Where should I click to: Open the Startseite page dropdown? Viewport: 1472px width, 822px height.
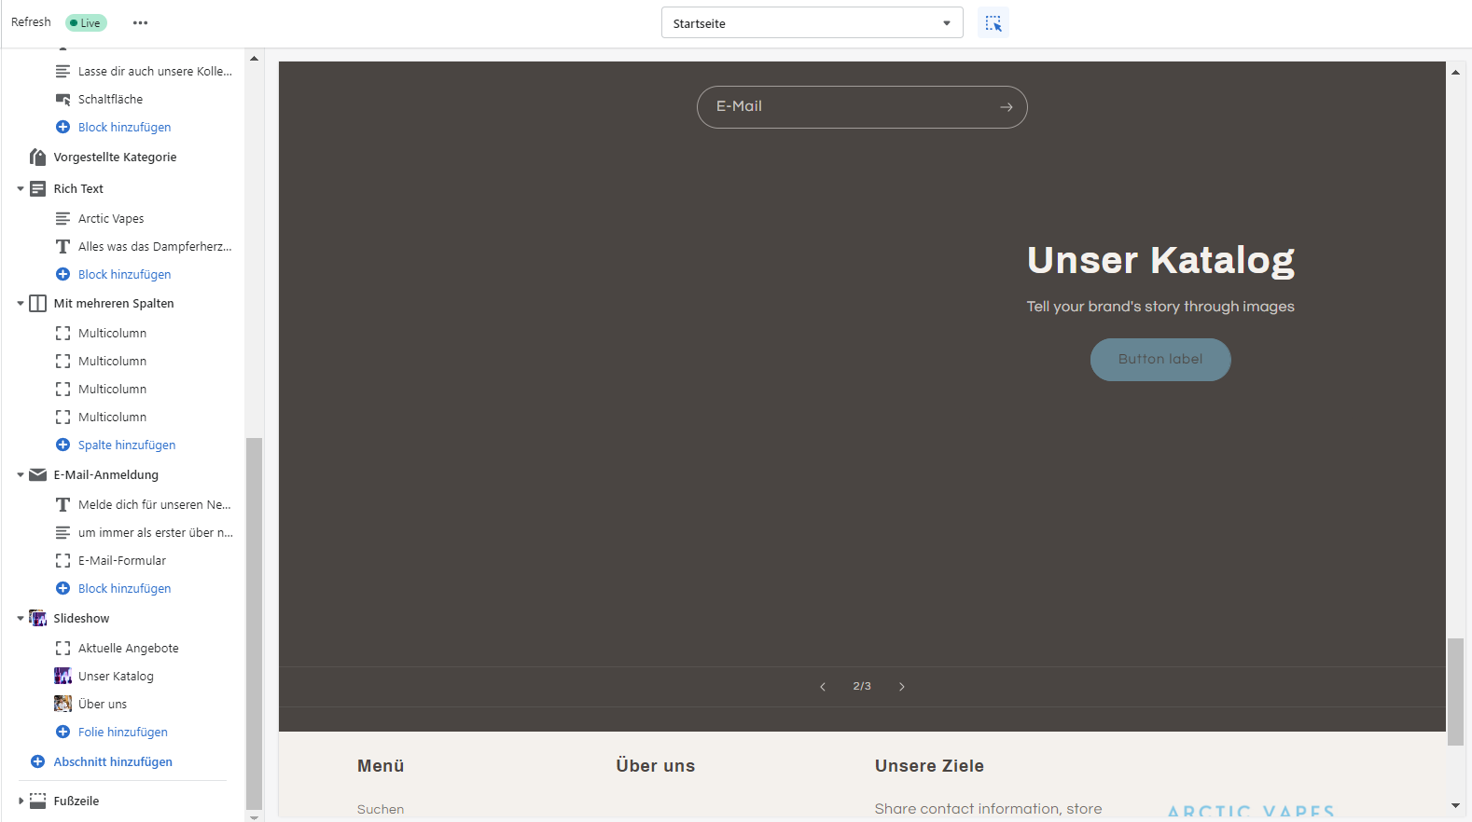812,23
